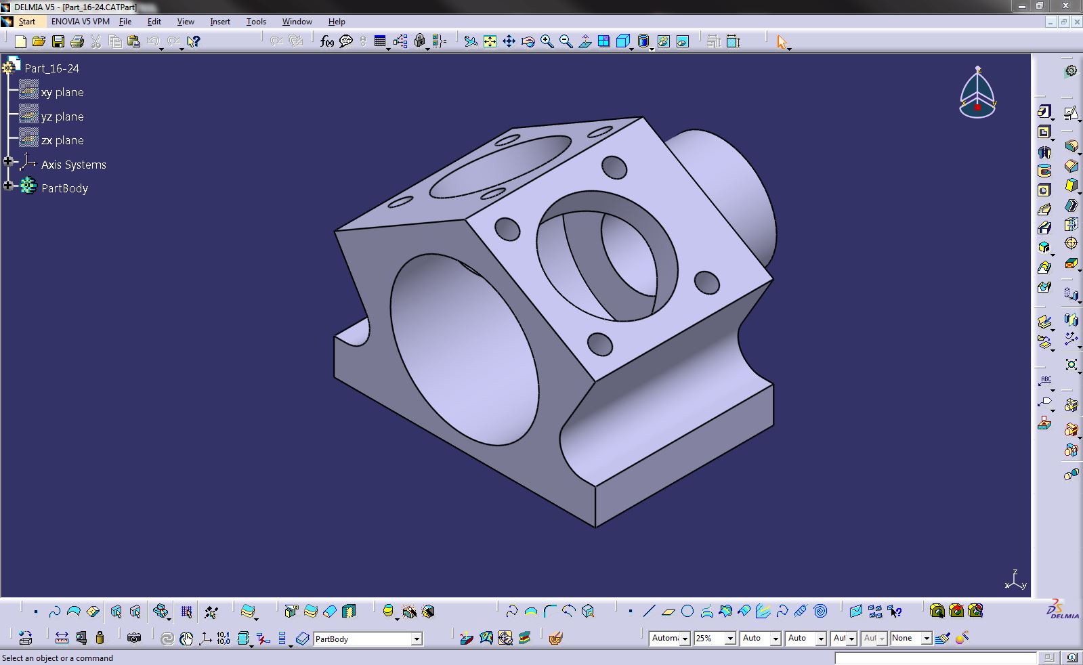Save the part with the floppy disk icon
This screenshot has height=665, width=1083.
pyautogui.click(x=58, y=41)
